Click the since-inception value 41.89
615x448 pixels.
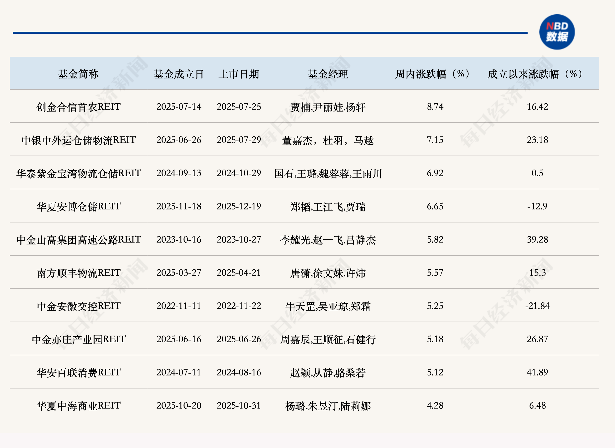click(537, 373)
